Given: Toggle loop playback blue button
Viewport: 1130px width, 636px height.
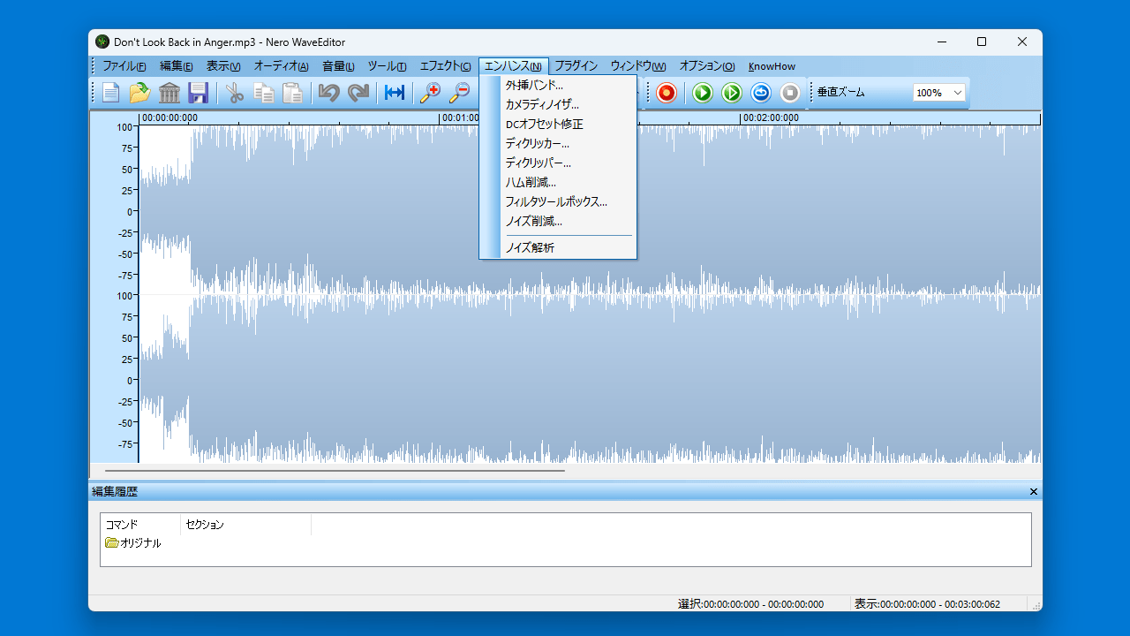Looking at the screenshot, I should (x=761, y=93).
